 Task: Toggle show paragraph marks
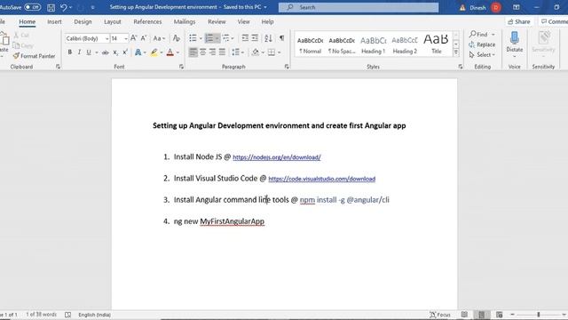tap(281, 38)
